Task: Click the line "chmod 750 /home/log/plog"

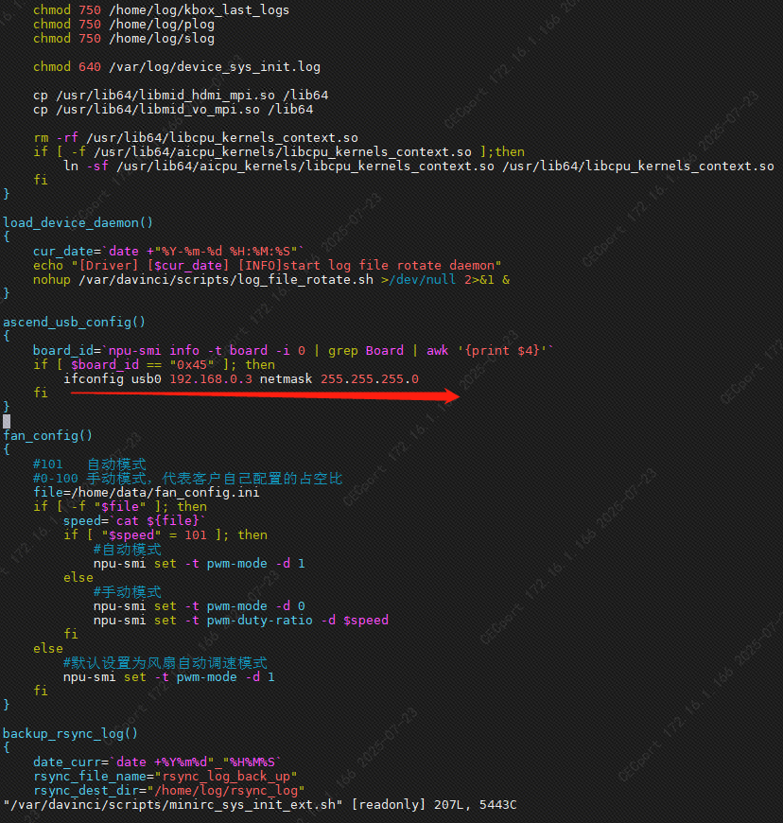Action: 124,25
